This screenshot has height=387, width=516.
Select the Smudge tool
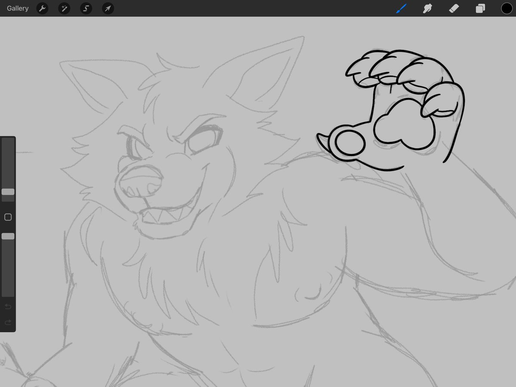point(427,8)
